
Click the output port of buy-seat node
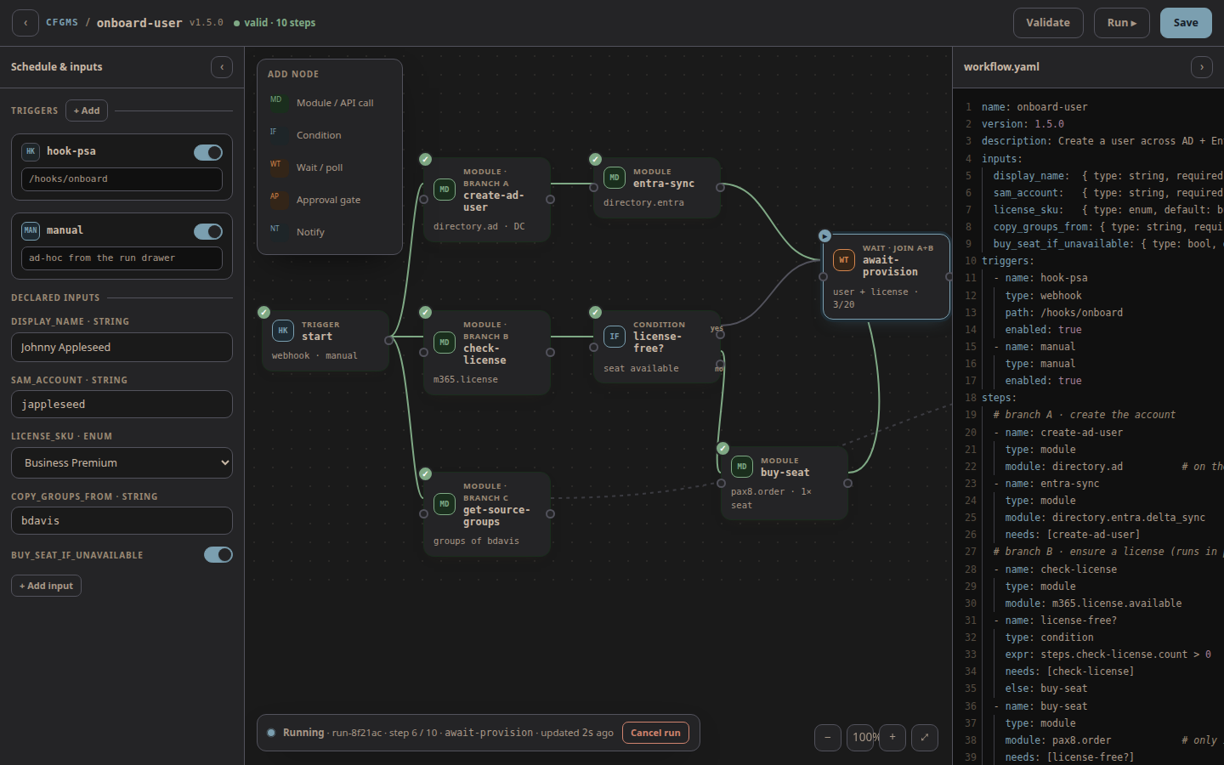tap(848, 483)
